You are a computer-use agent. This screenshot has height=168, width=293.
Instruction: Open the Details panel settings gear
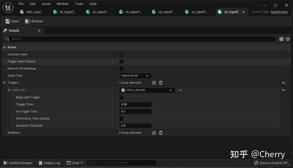click(x=288, y=39)
